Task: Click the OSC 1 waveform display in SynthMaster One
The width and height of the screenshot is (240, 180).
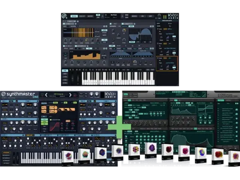Action: coord(5,105)
